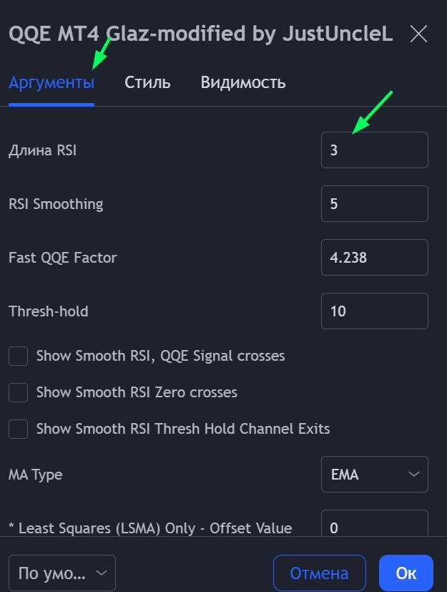
Task: Select the Thresh-hold input box
Action: click(x=374, y=311)
